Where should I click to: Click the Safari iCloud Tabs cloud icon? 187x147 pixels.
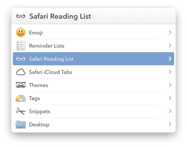coord(21,72)
